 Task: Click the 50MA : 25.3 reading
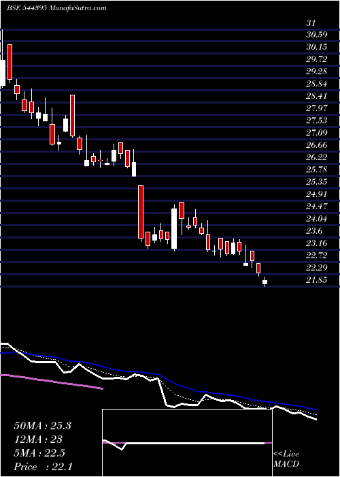click(x=42, y=426)
